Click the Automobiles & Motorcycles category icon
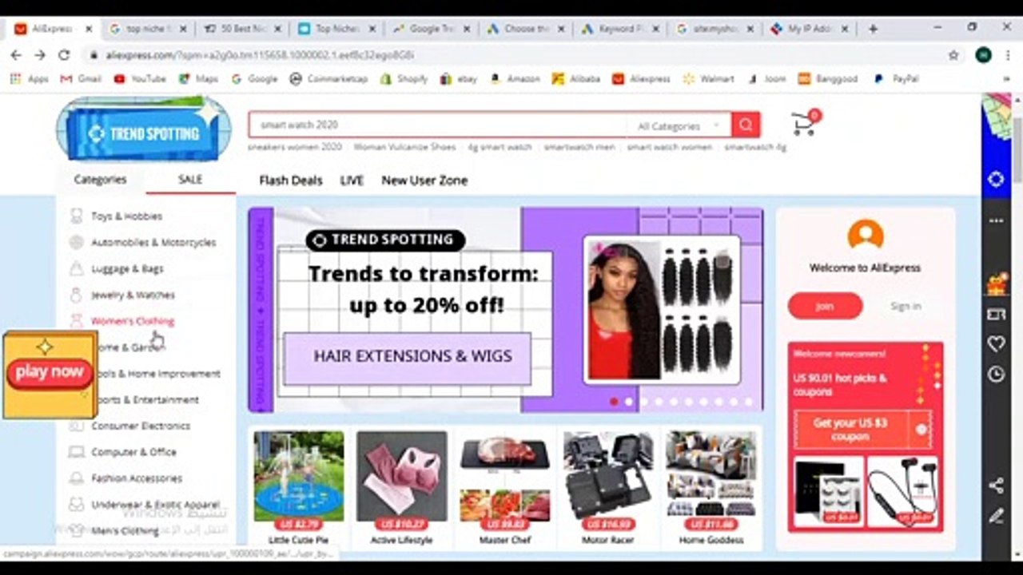 point(76,242)
